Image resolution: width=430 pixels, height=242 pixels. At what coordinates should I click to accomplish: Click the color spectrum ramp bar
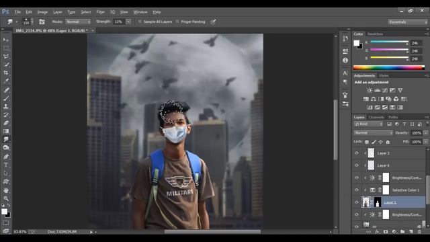pos(388,67)
